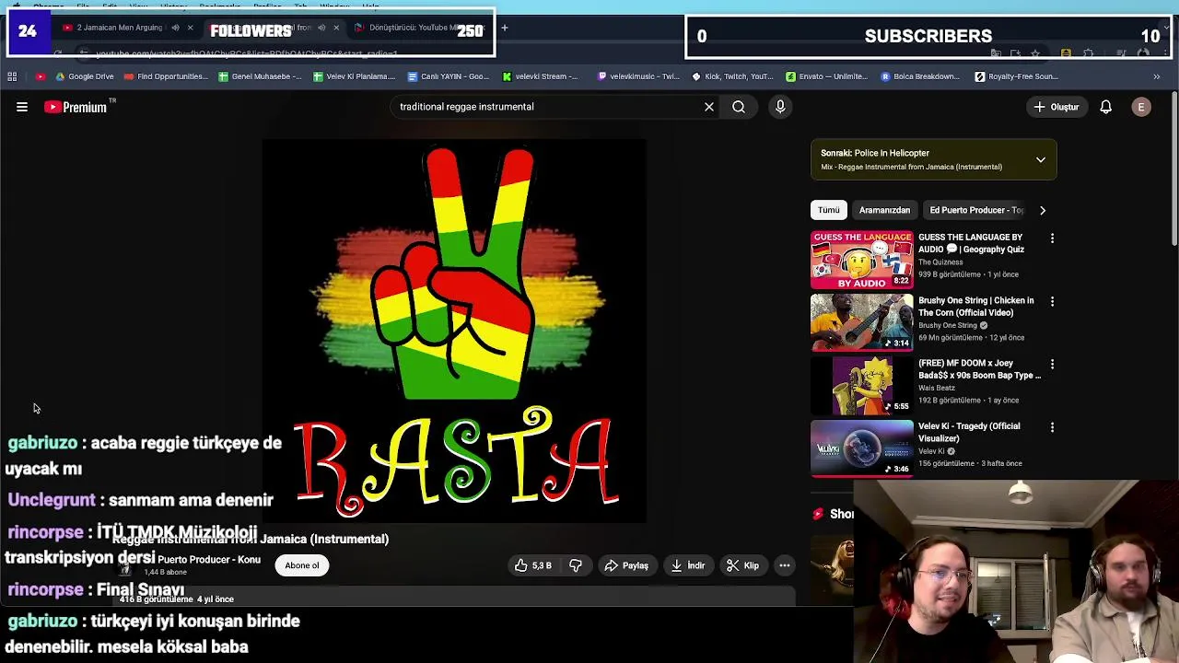
Task: Show more filter chips with the right arrow
Action: click(x=1043, y=210)
